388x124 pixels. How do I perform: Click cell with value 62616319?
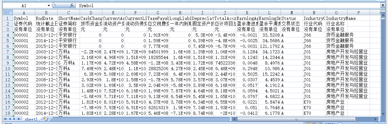[158, 108]
